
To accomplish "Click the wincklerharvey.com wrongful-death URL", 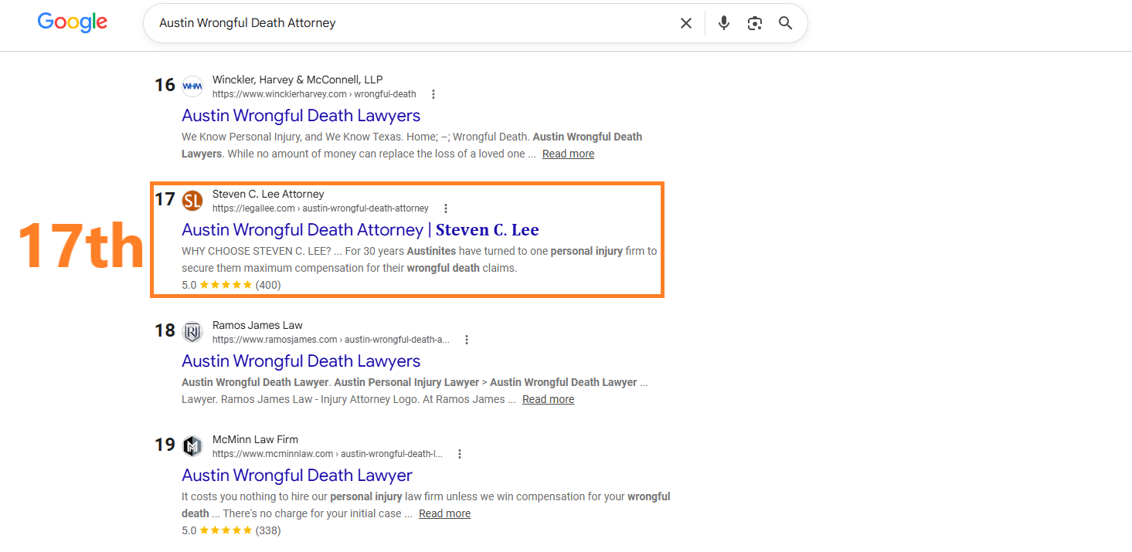I will [x=314, y=94].
